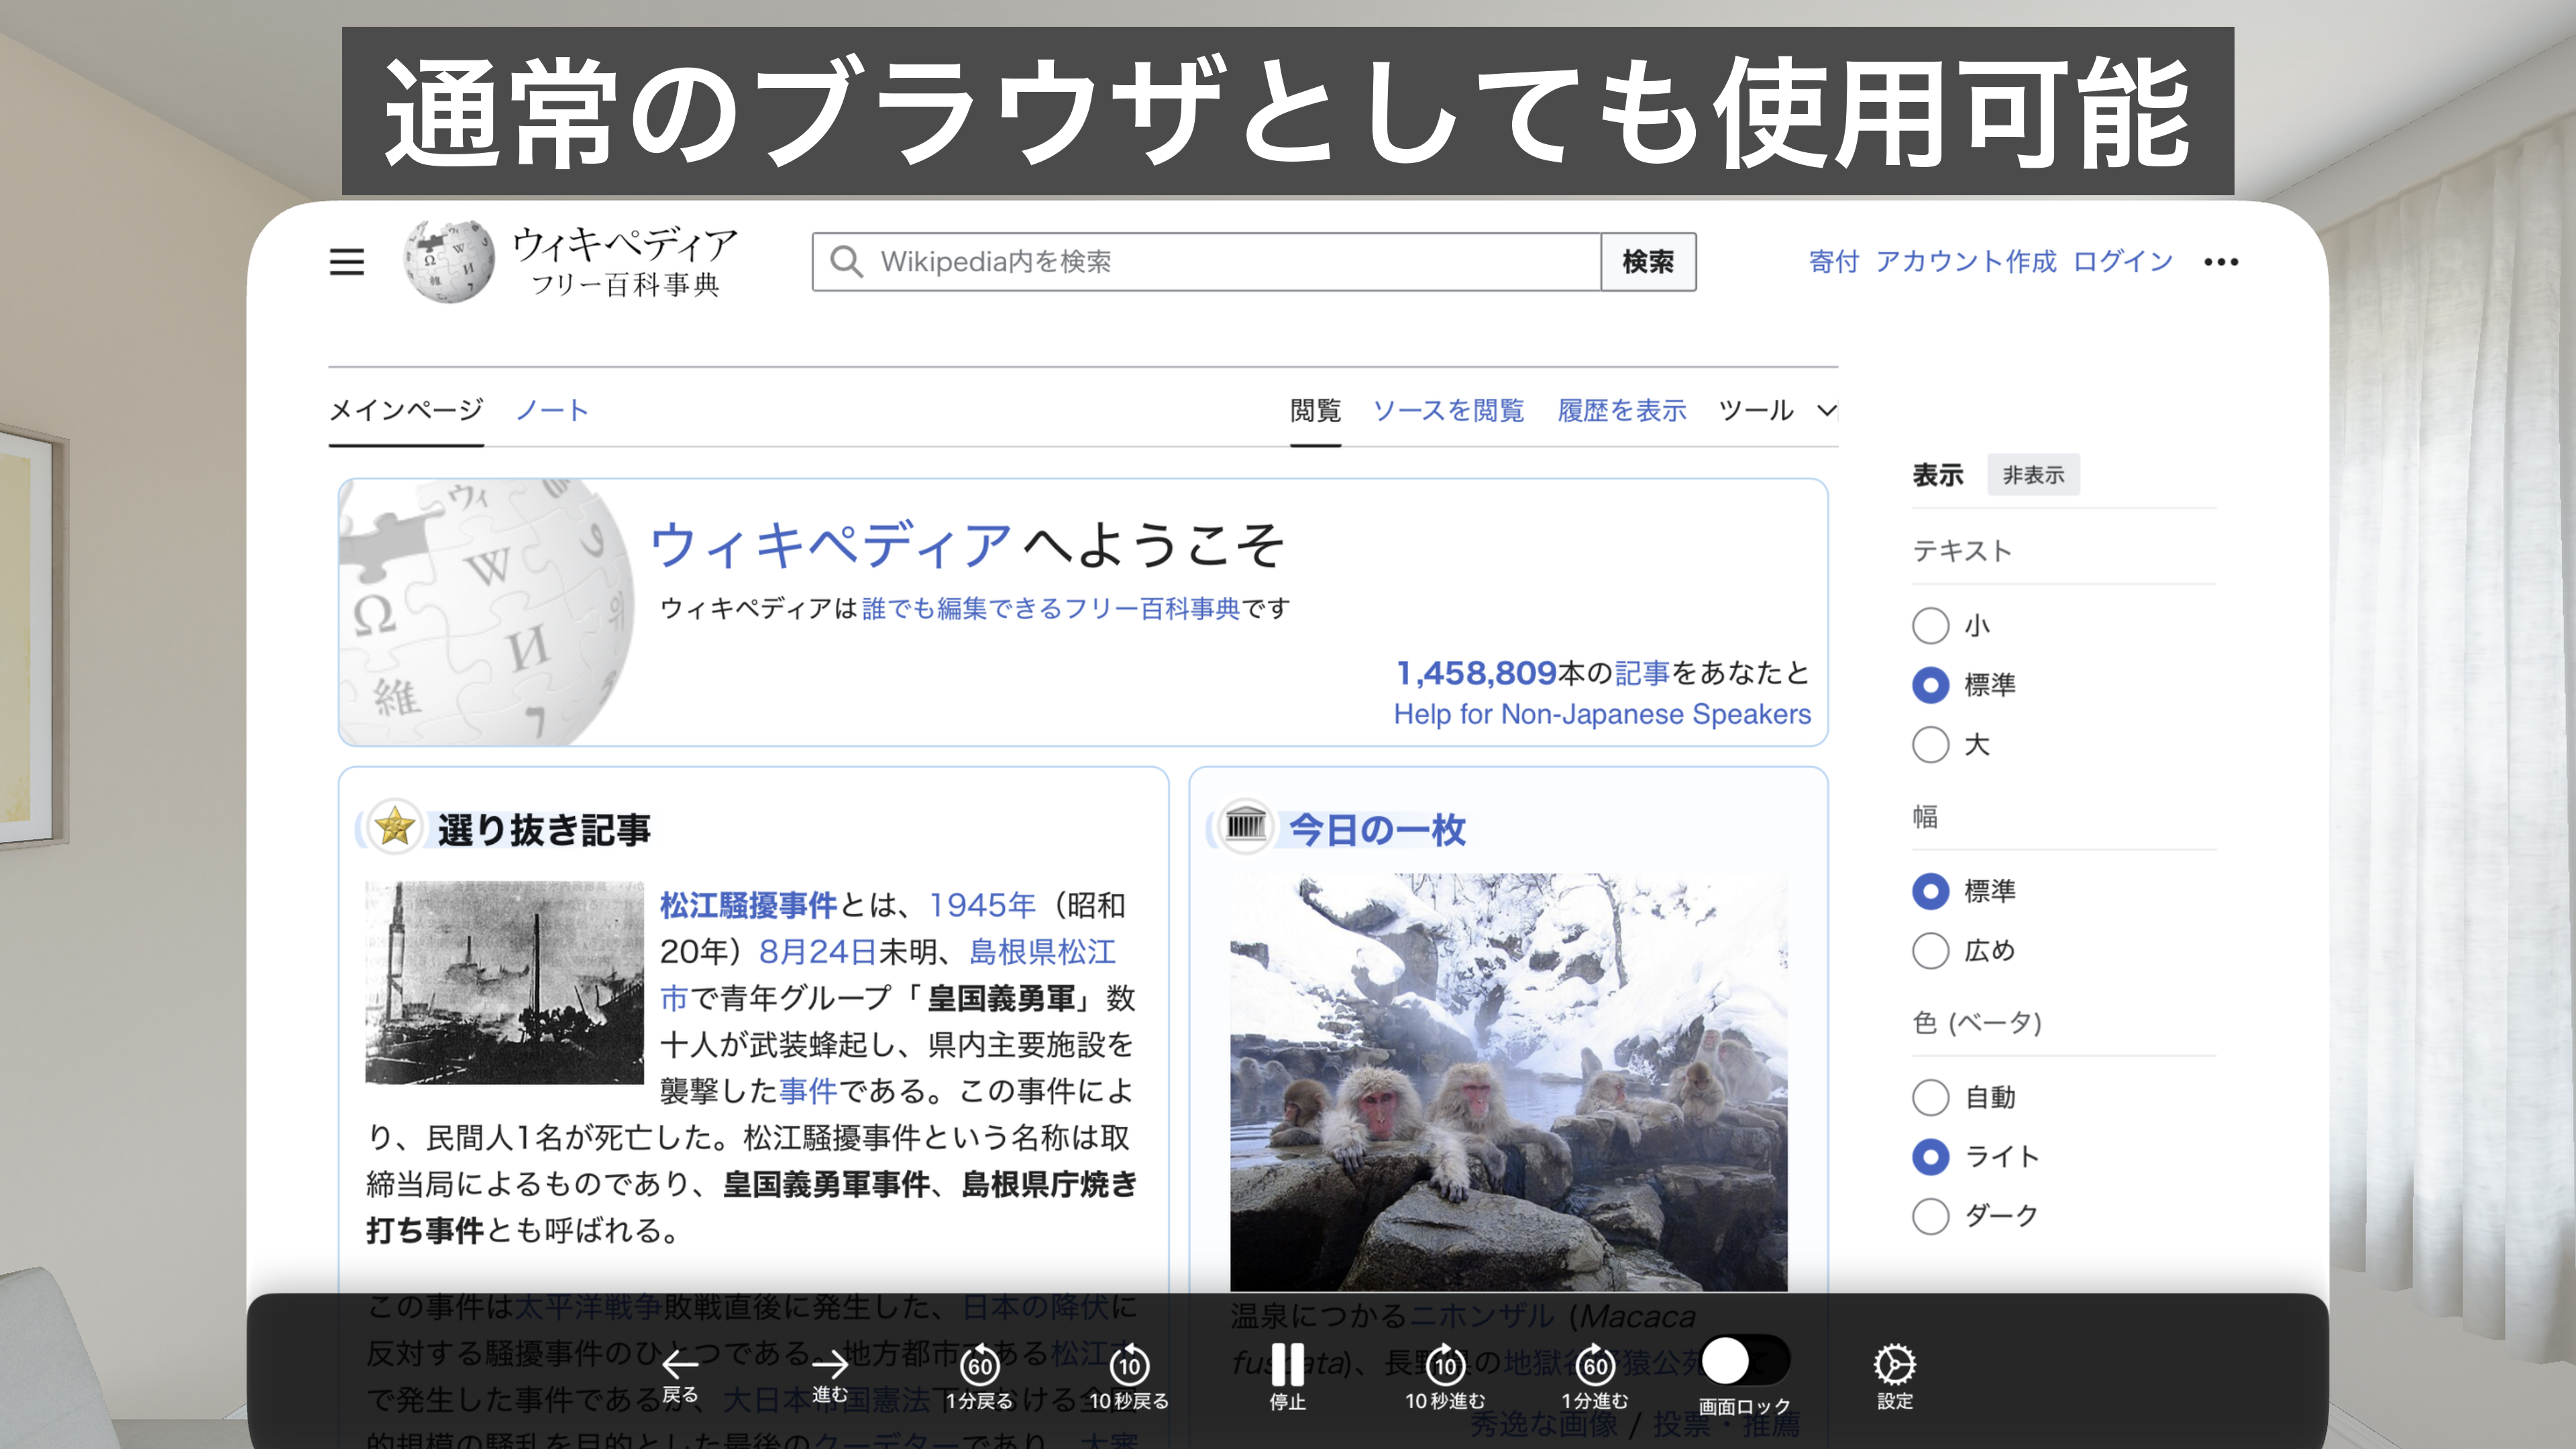Select color ライト radio button
This screenshot has width=2576, height=1449.
point(1930,1157)
